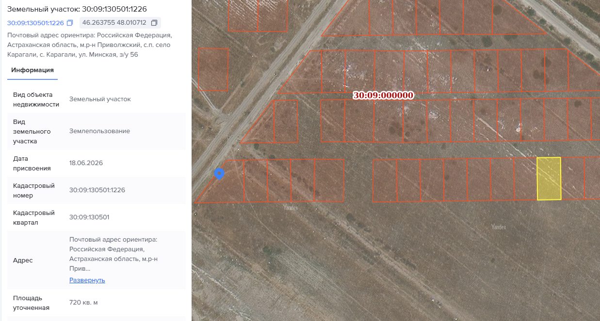This screenshot has width=600, height=321.
Task: Click the Кадастровый номер row value
Action: [97, 190]
